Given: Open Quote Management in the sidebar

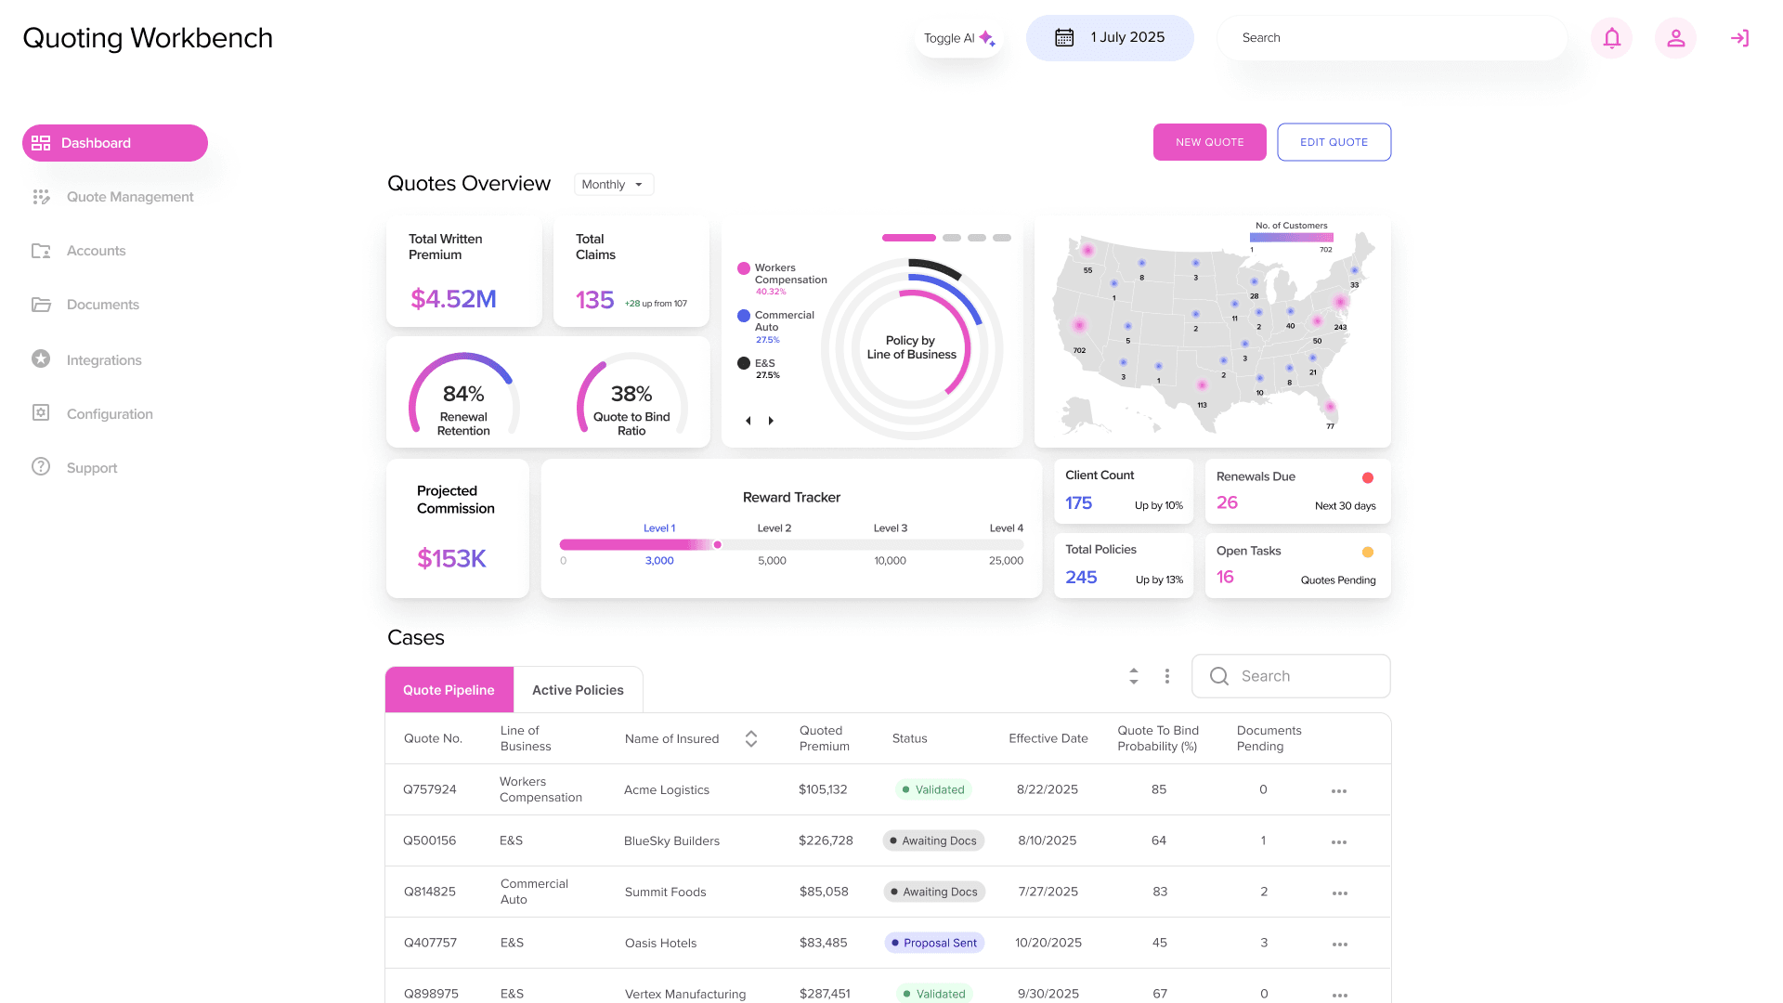Looking at the screenshot, I should point(130,197).
